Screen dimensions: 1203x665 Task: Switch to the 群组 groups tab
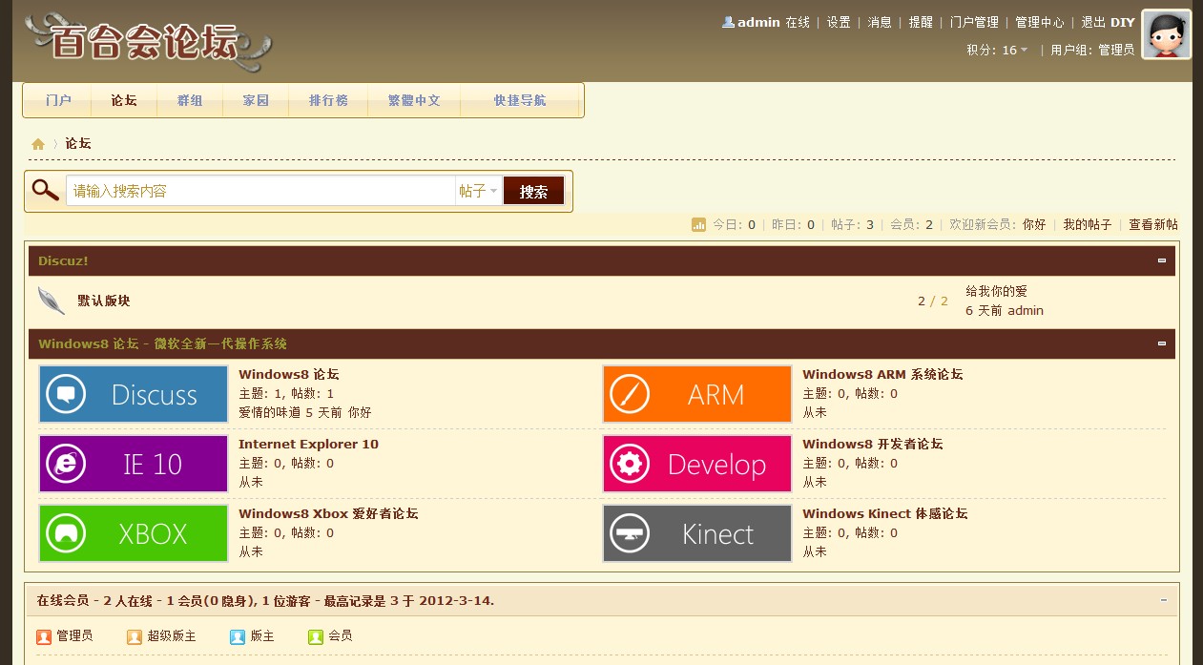[190, 100]
